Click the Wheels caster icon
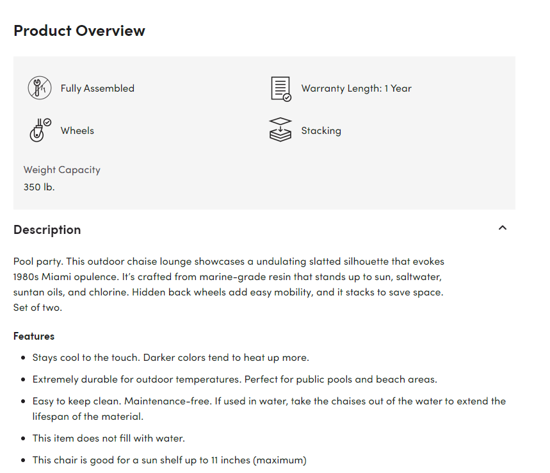The height and width of the screenshot is (473, 550). 40,130
